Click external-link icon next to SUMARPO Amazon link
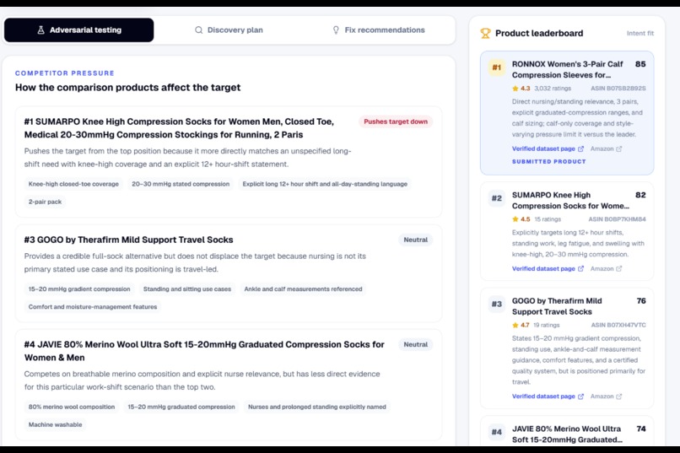This screenshot has height=453, width=680. point(619,269)
